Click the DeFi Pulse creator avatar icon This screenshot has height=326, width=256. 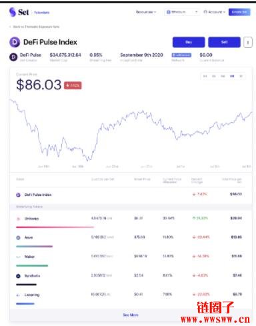point(13,57)
